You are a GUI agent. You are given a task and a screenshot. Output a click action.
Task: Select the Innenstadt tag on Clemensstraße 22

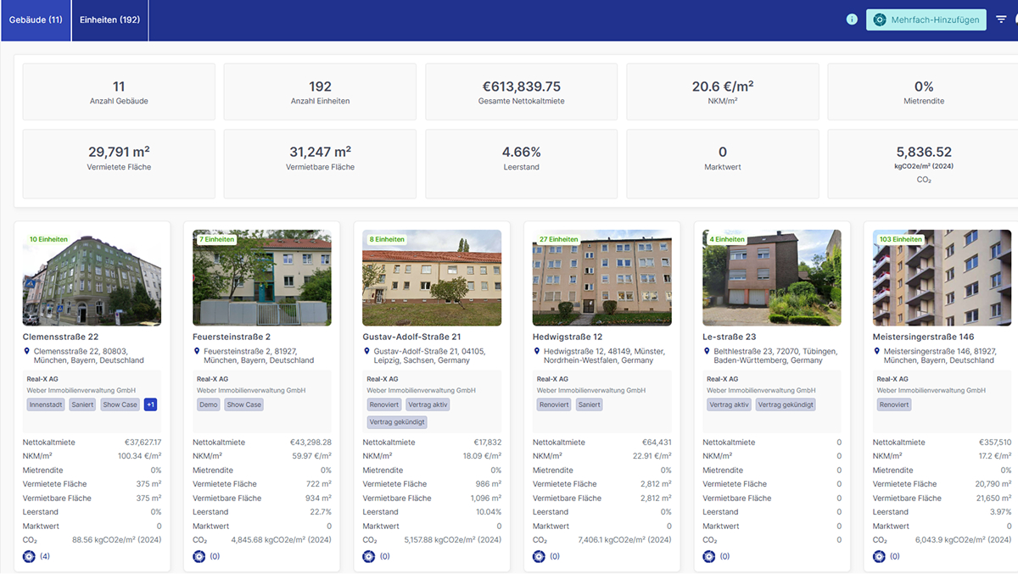tap(44, 404)
